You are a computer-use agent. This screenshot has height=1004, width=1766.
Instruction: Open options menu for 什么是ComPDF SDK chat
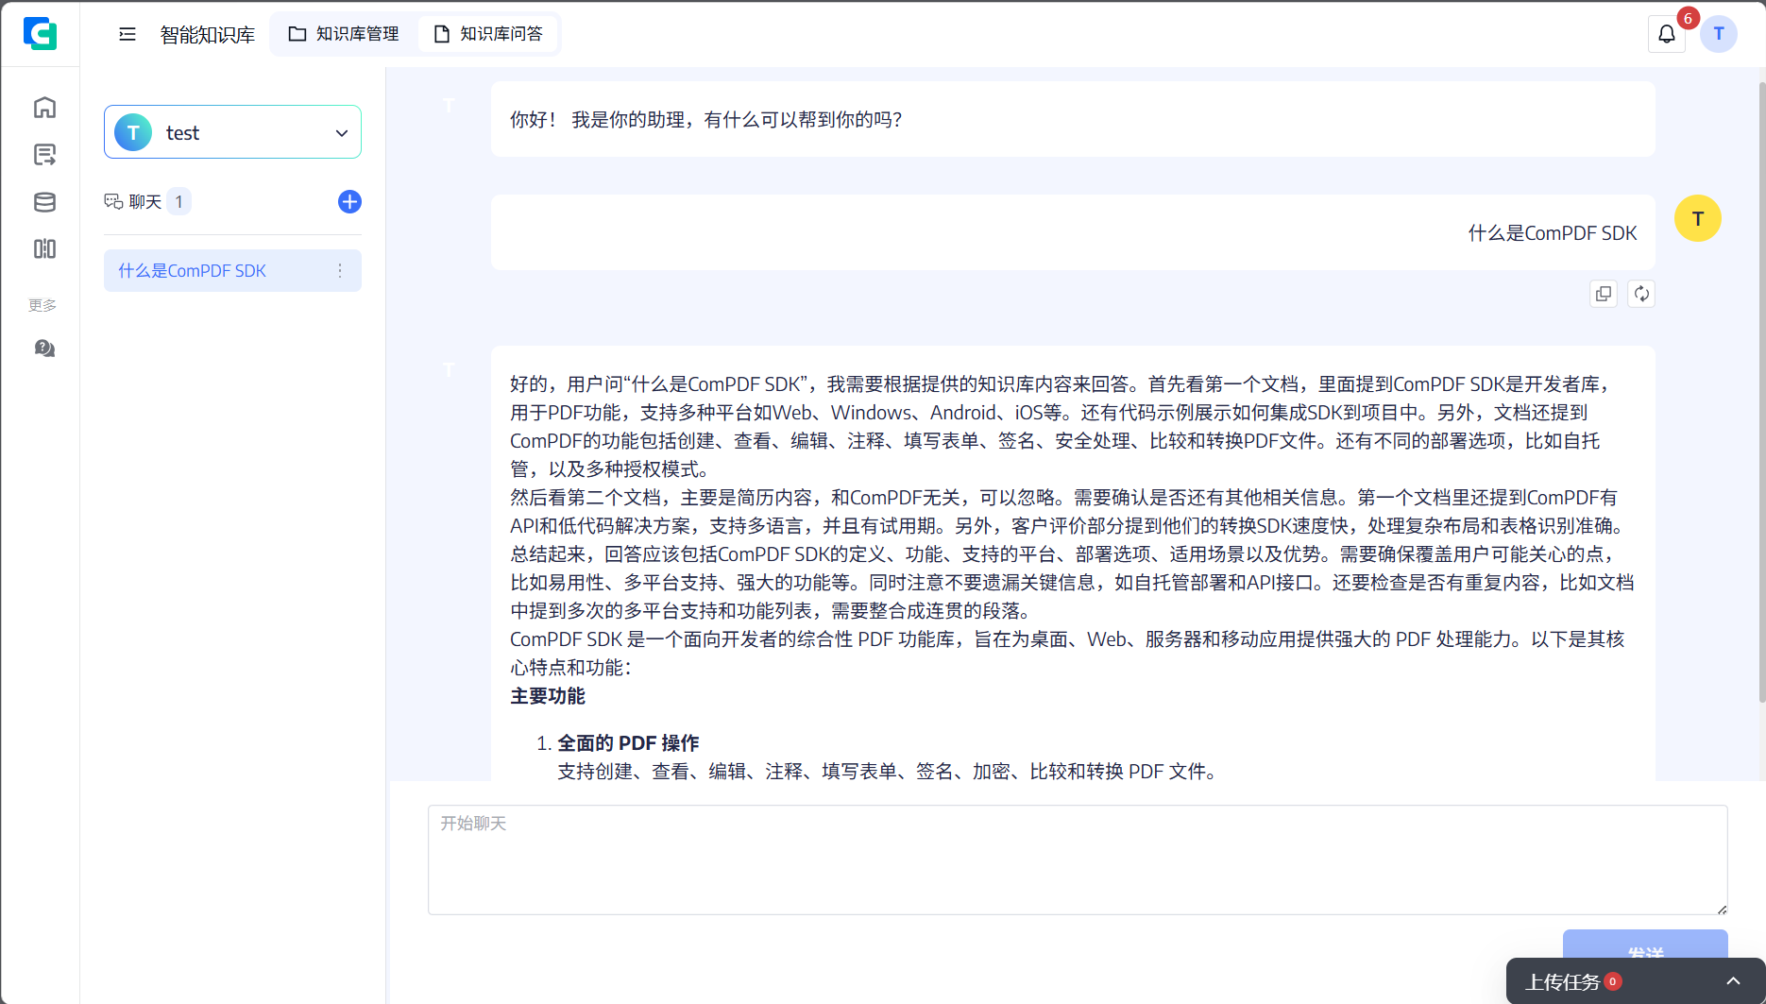pos(340,271)
